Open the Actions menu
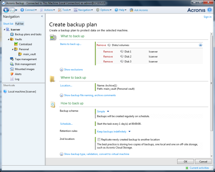 coord(47,10)
